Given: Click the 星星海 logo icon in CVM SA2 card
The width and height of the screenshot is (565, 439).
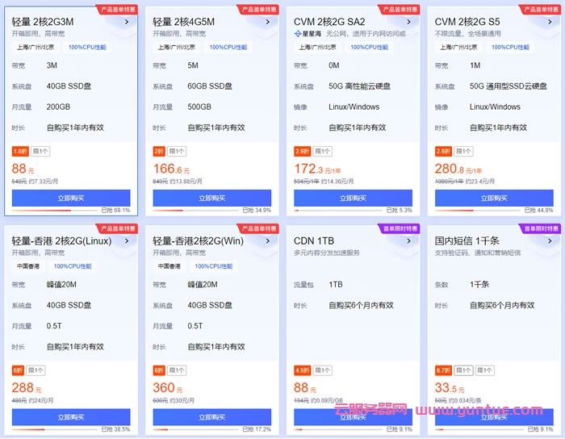Looking at the screenshot, I should coord(297,34).
